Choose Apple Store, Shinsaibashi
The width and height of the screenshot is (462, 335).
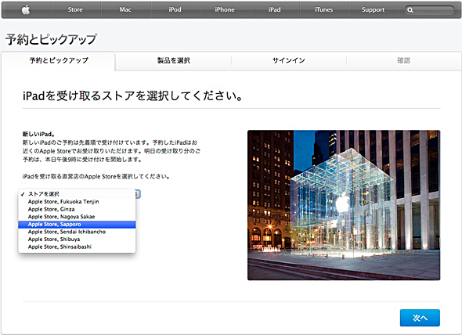tap(77, 247)
